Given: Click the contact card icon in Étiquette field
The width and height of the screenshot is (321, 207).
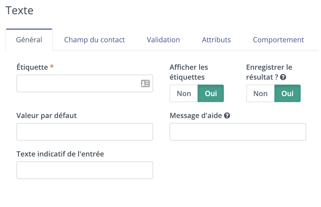Looking at the screenshot, I should (145, 83).
